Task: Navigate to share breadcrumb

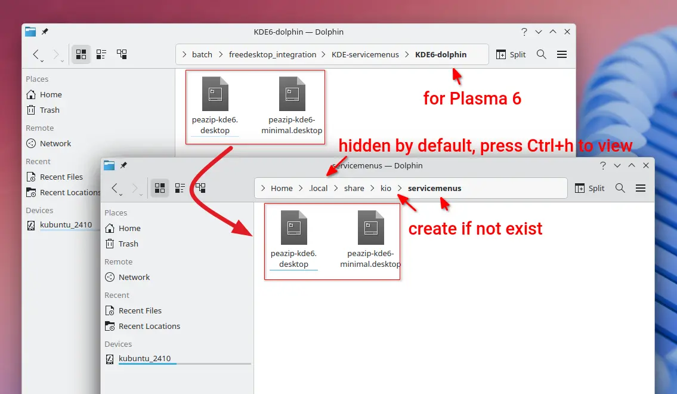Action: tap(354, 189)
